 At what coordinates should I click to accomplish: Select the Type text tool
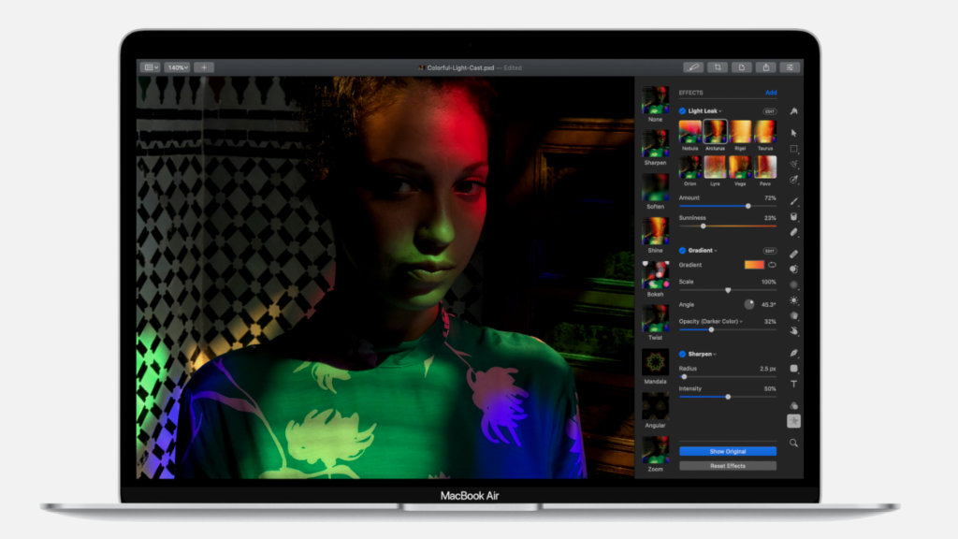click(x=793, y=384)
